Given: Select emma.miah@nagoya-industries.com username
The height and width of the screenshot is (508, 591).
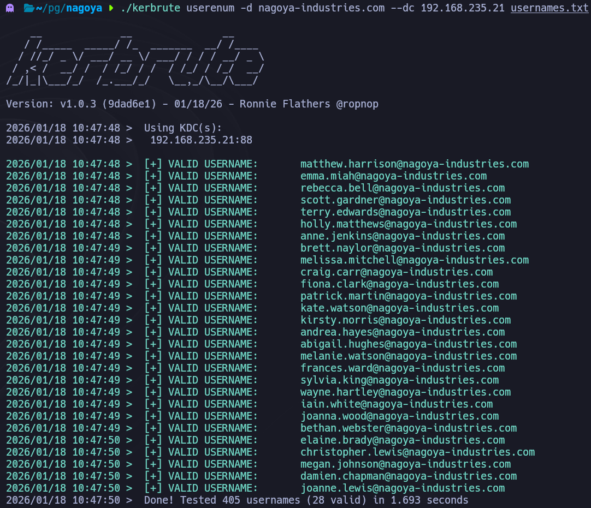Looking at the screenshot, I should point(393,176).
